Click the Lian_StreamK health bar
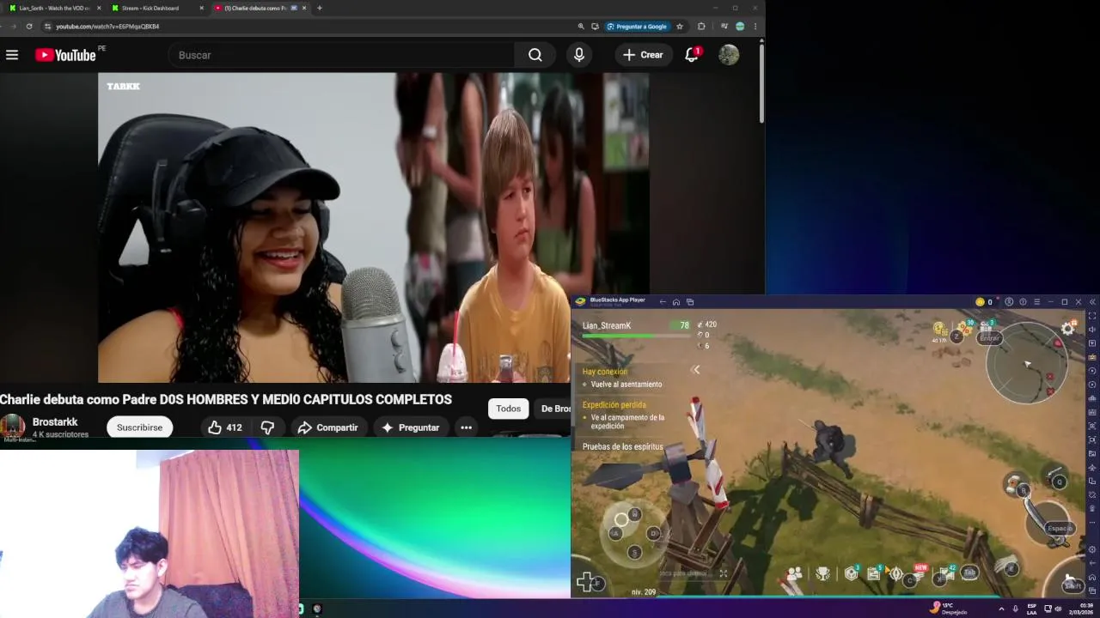 click(x=636, y=336)
